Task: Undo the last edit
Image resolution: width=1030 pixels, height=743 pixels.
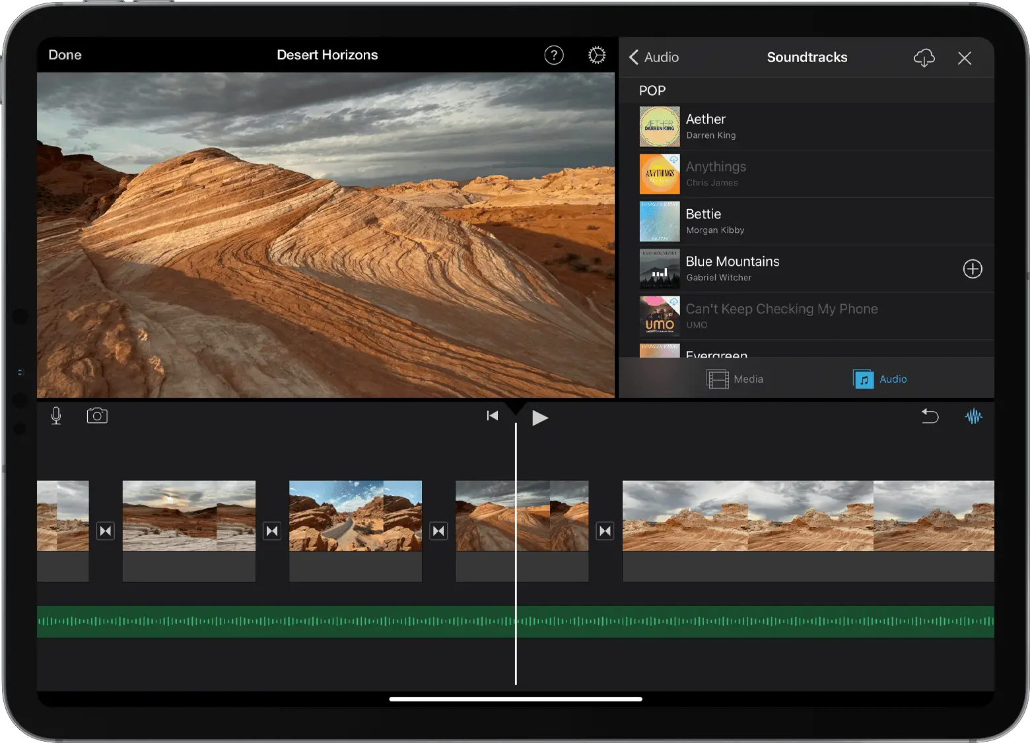Action: pyautogui.click(x=930, y=416)
